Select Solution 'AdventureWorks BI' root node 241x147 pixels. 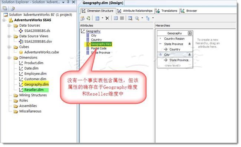click(40, 15)
